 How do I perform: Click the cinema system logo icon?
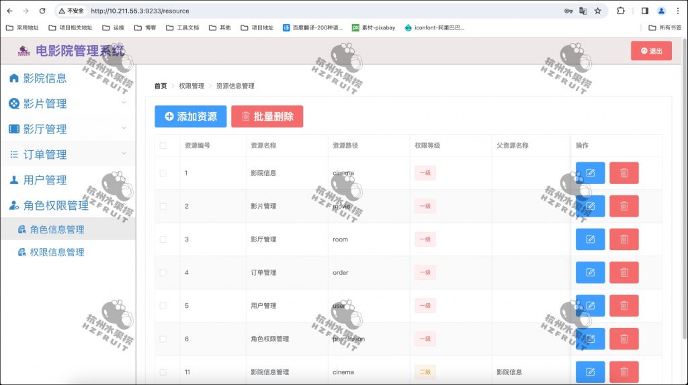pos(24,51)
